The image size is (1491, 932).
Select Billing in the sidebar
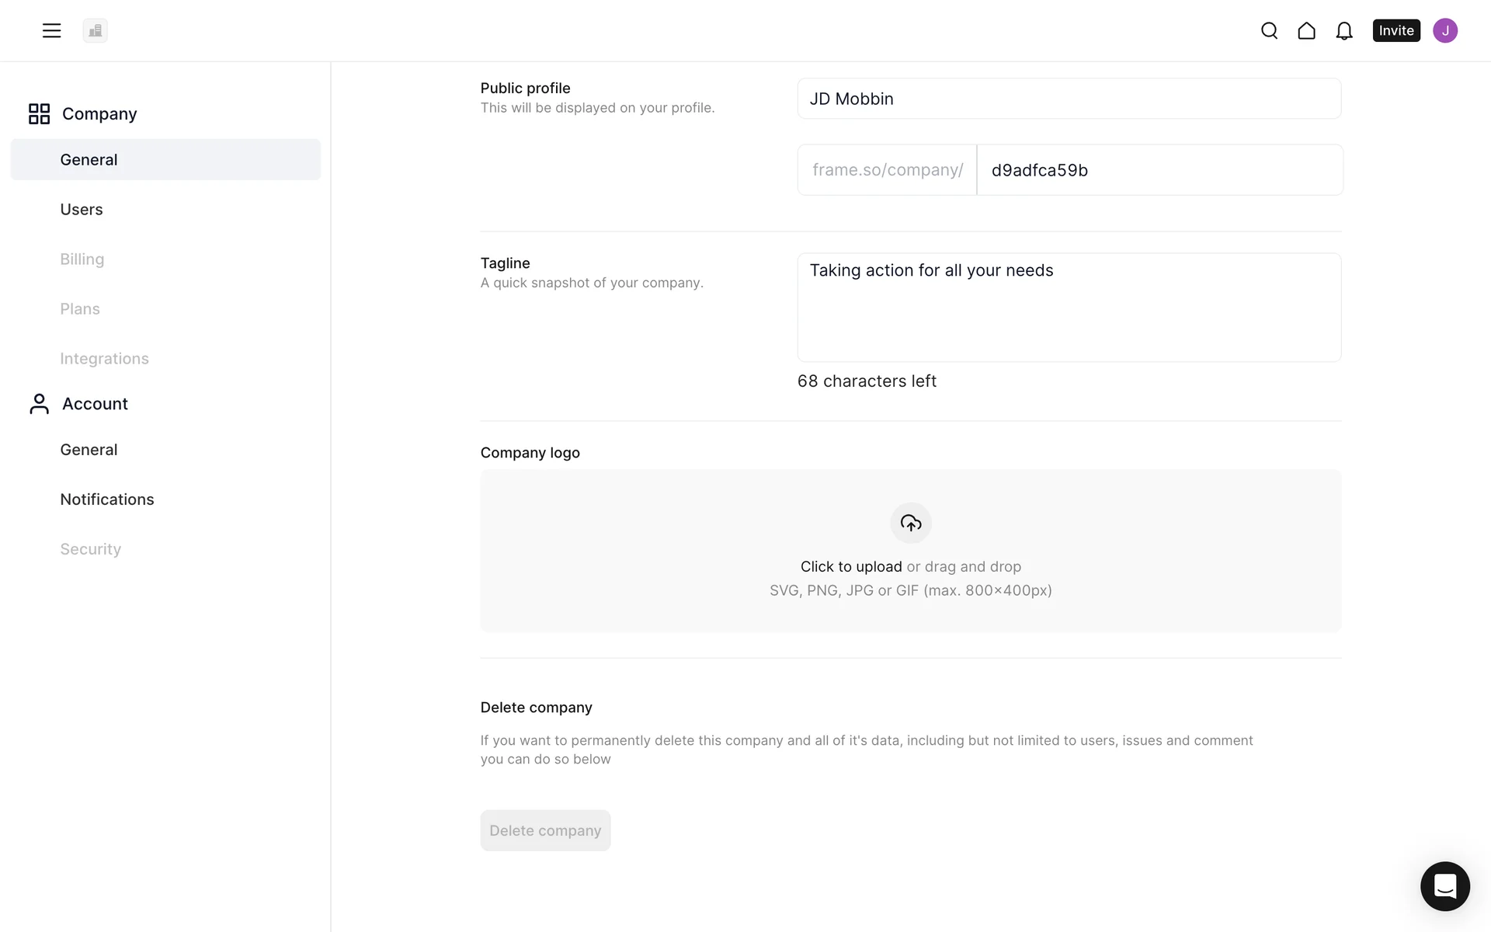click(82, 259)
